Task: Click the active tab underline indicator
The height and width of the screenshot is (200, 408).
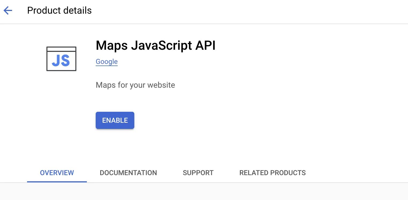Action: 57,182
